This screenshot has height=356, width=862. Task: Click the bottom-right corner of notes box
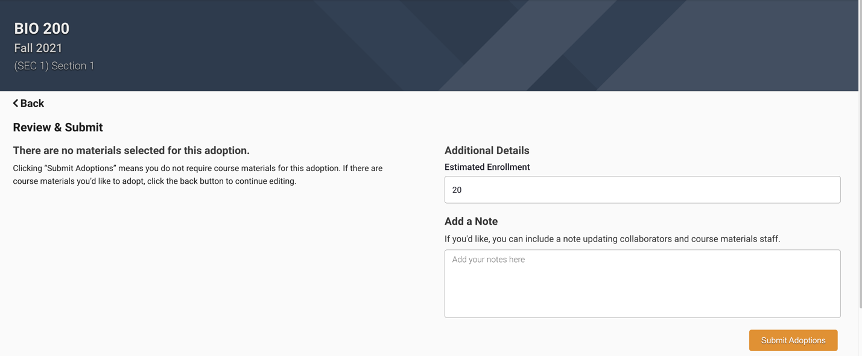[837, 314]
